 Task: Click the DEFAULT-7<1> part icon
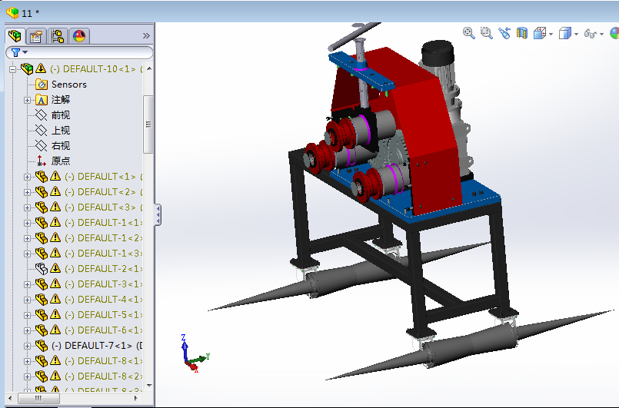click(x=41, y=346)
